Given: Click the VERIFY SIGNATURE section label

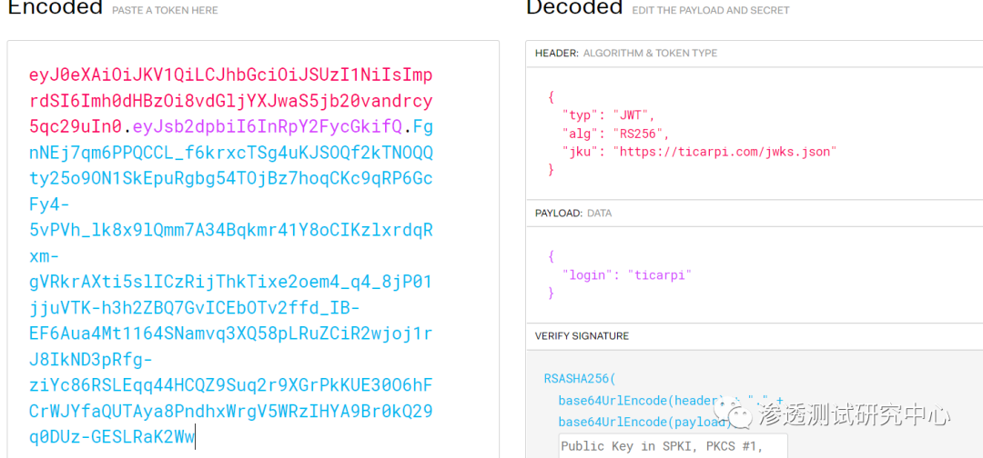Looking at the screenshot, I should [582, 336].
